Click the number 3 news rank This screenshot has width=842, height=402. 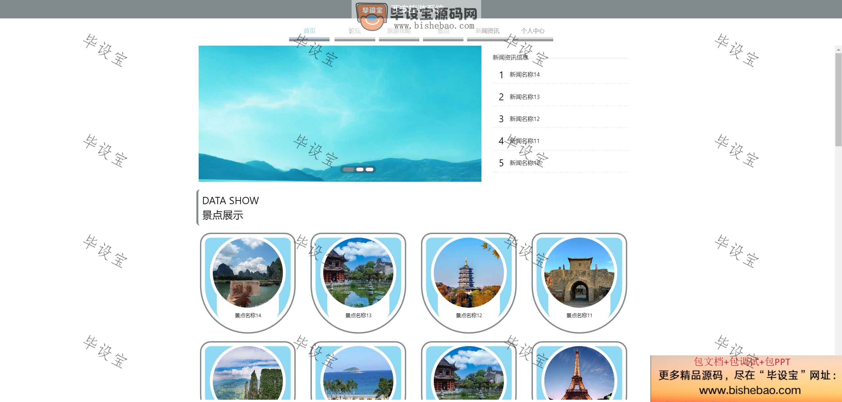[x=501, y=119]
